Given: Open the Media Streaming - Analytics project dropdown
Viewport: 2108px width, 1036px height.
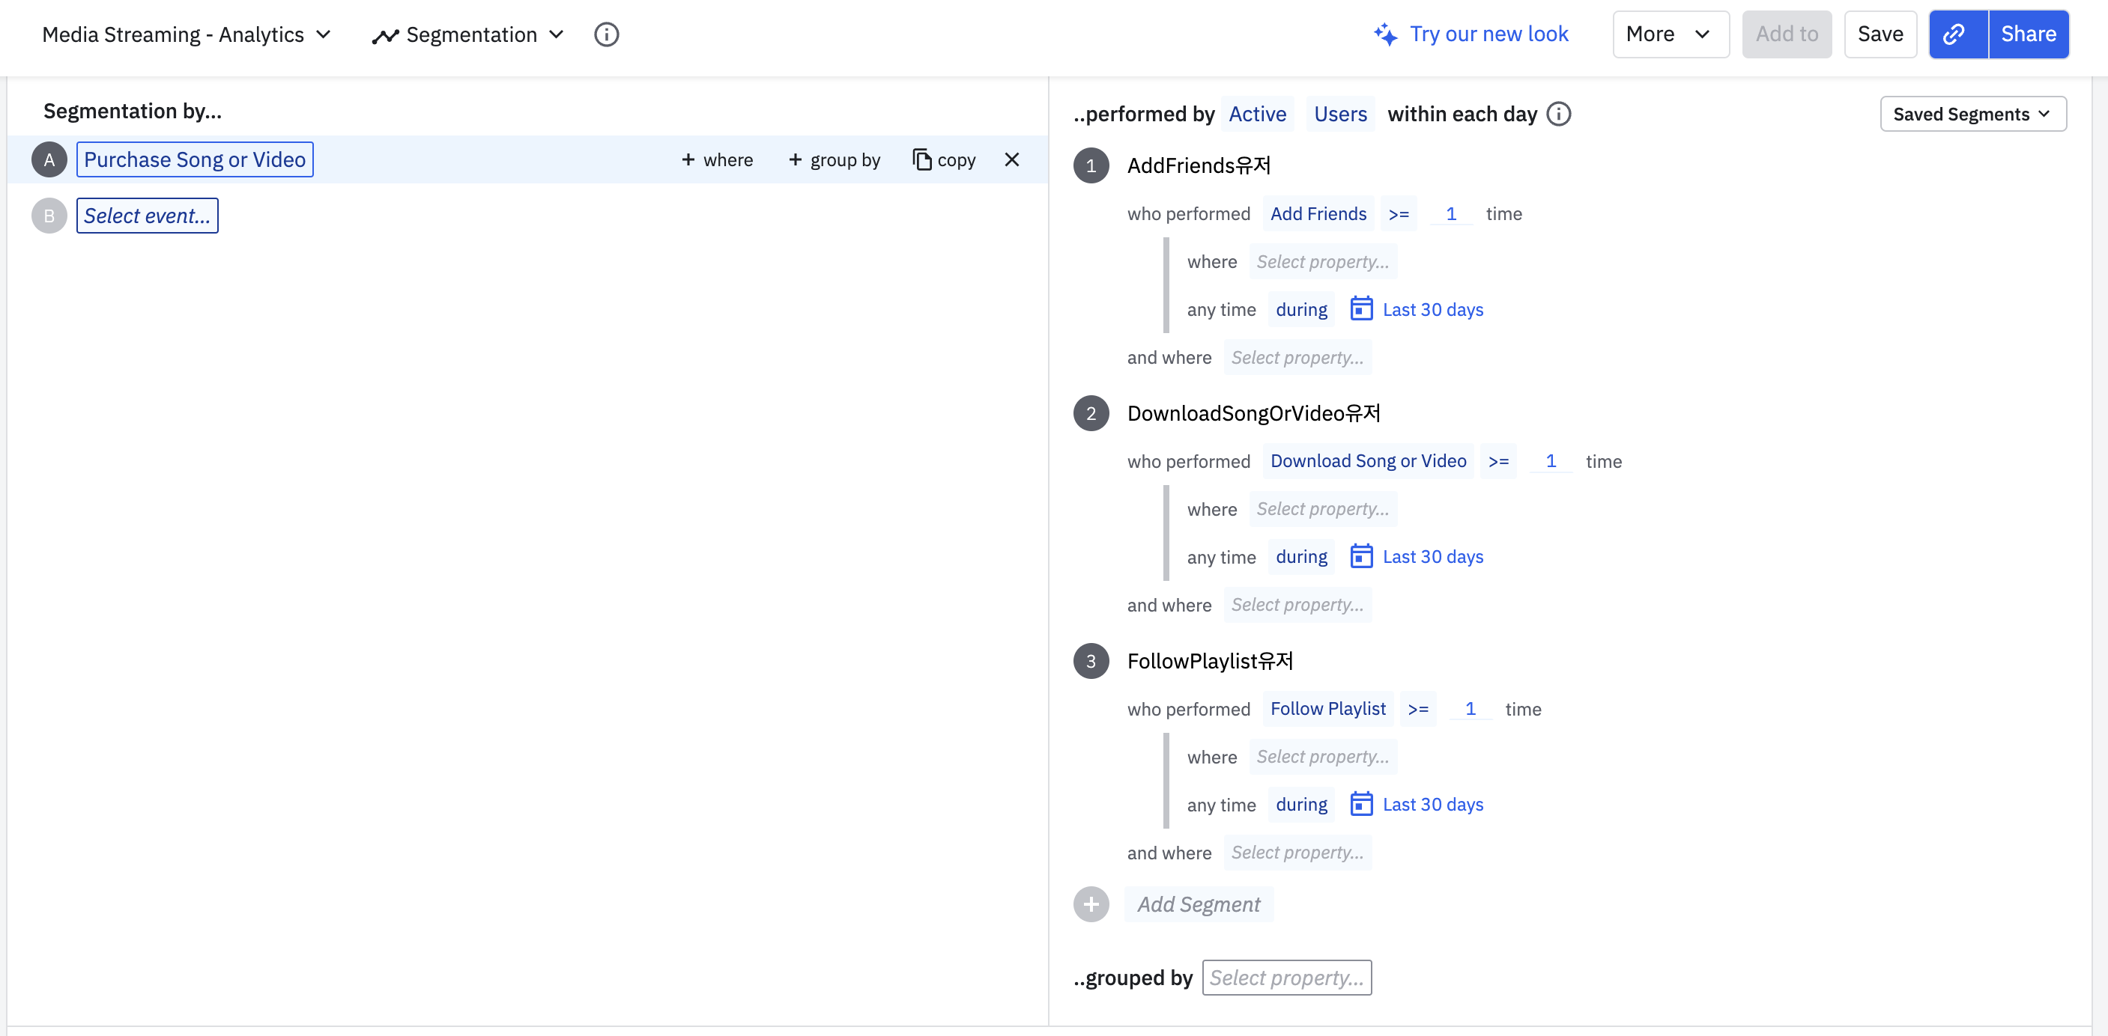Looking at the screenshot, I should point(187,34).
